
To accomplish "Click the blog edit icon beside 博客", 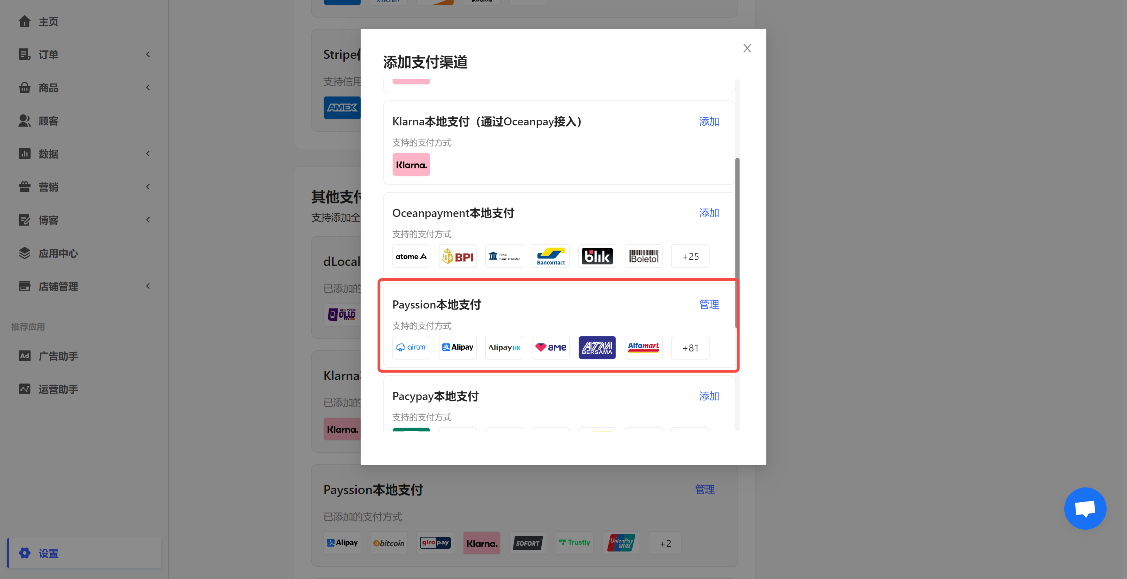I will pos(25,220).
